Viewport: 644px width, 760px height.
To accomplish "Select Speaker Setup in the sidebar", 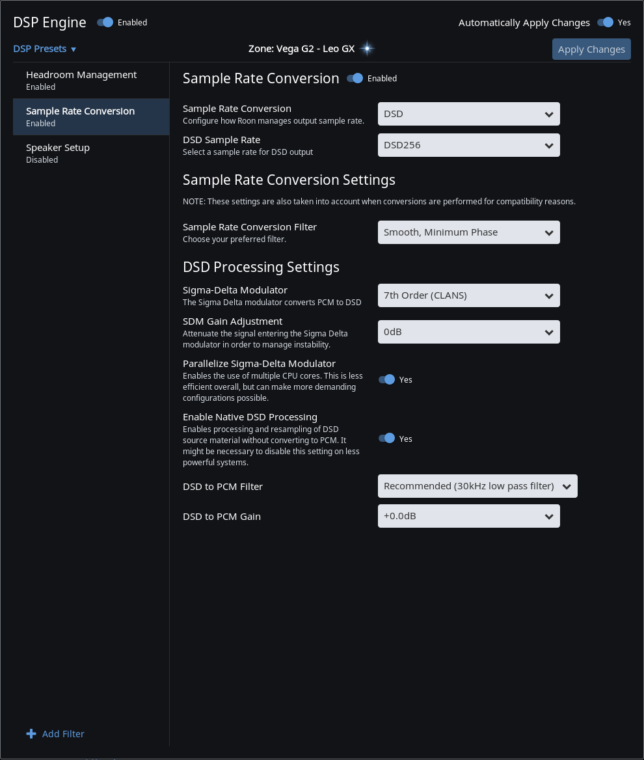I will [58, 153].
